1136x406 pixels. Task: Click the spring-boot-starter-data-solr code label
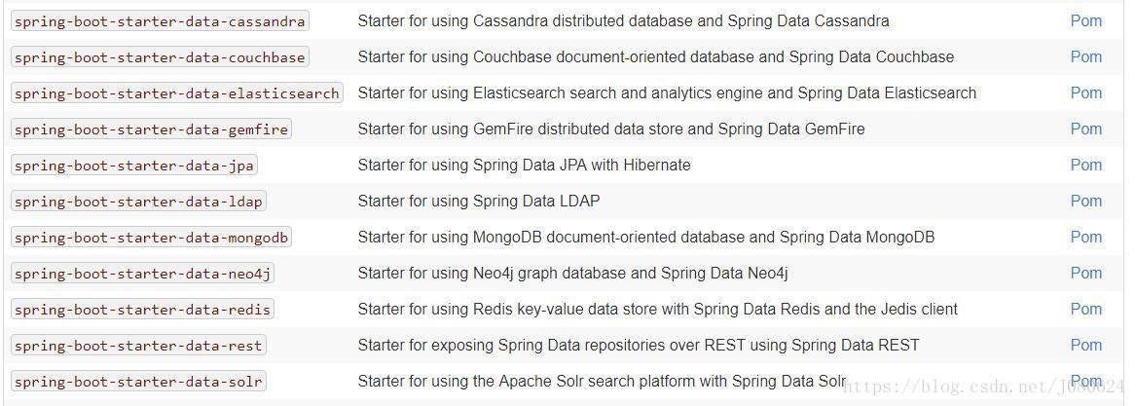pos(138,382)
